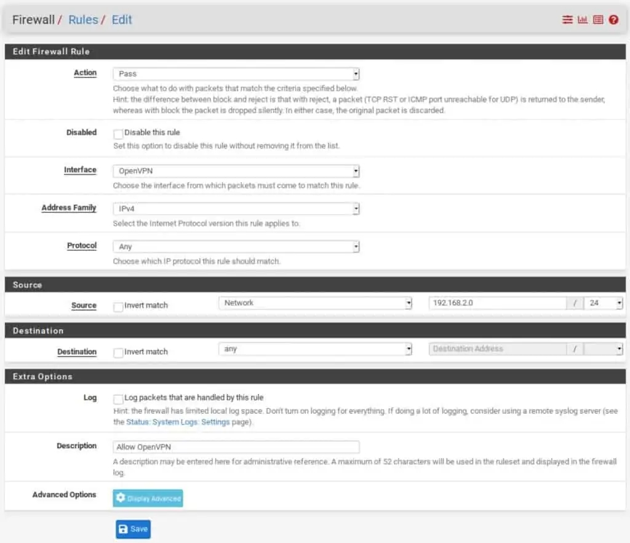The width and height of the screenshot is (630, 543).
Task: Open the Action dropdown set to Pass
Action: click(x=236, y=74)
